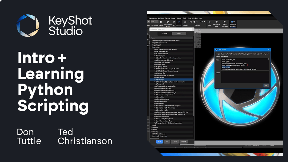This screenshot has width=288, height=162.
Task: Open the CPU Usage percentage dropdown
Action: click(155, 22)
